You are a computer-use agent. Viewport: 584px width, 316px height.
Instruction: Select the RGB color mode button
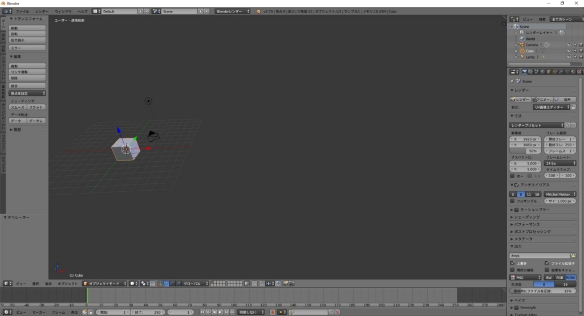pyautogui.click(x=559, y=277)
